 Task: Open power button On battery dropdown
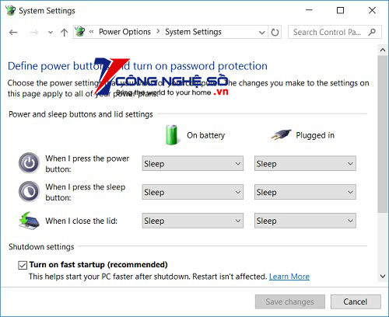[x=192, y=163]
